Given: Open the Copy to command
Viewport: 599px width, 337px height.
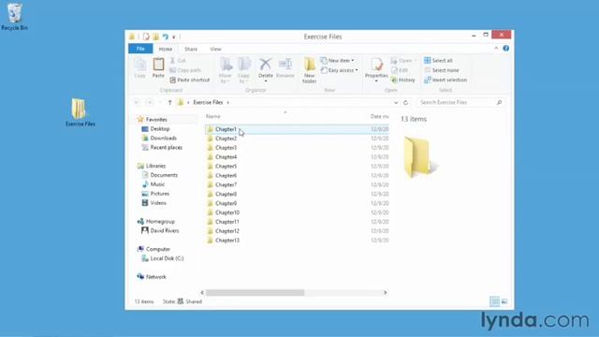Looking at the screenshot, I should pyautogui.click(x=244, y=71).
